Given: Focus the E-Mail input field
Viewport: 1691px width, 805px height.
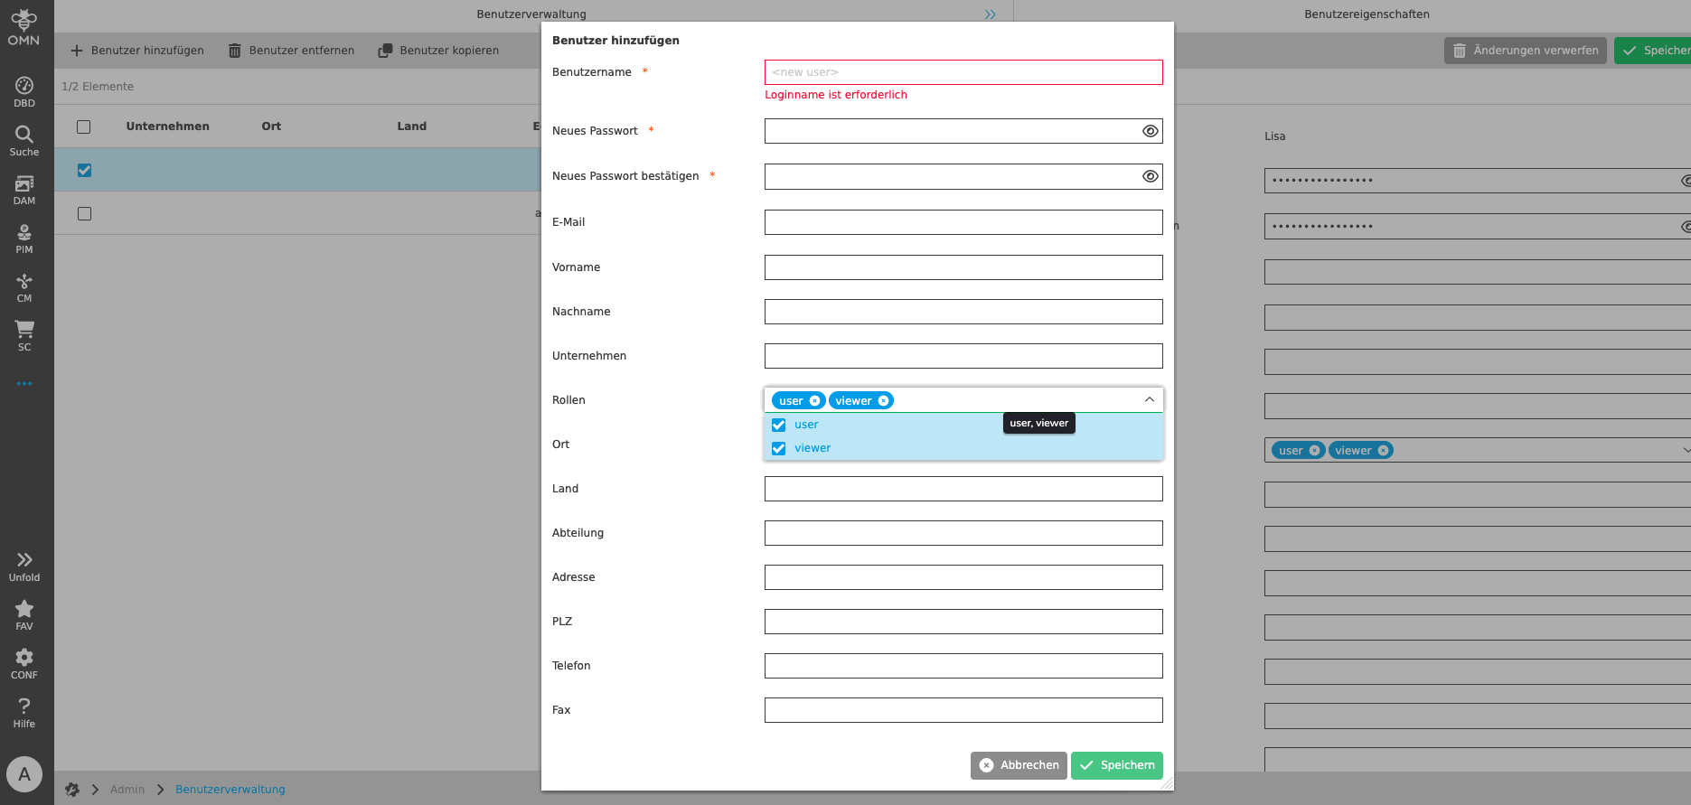Looking at the screenshot, I should (x=963, y=222).
